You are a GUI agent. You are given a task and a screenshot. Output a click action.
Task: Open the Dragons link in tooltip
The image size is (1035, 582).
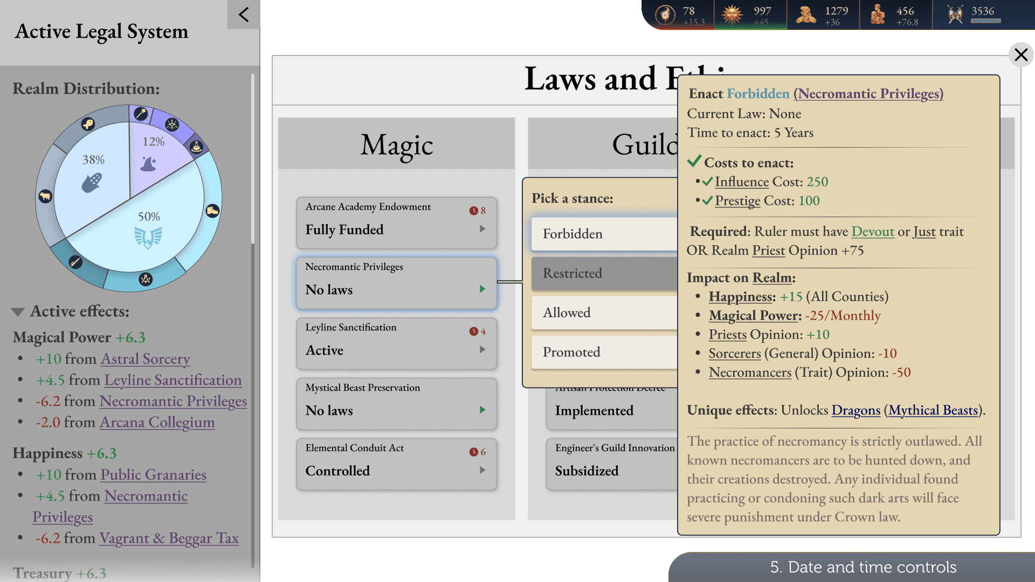pyautogui.click(x=856, y=411)
